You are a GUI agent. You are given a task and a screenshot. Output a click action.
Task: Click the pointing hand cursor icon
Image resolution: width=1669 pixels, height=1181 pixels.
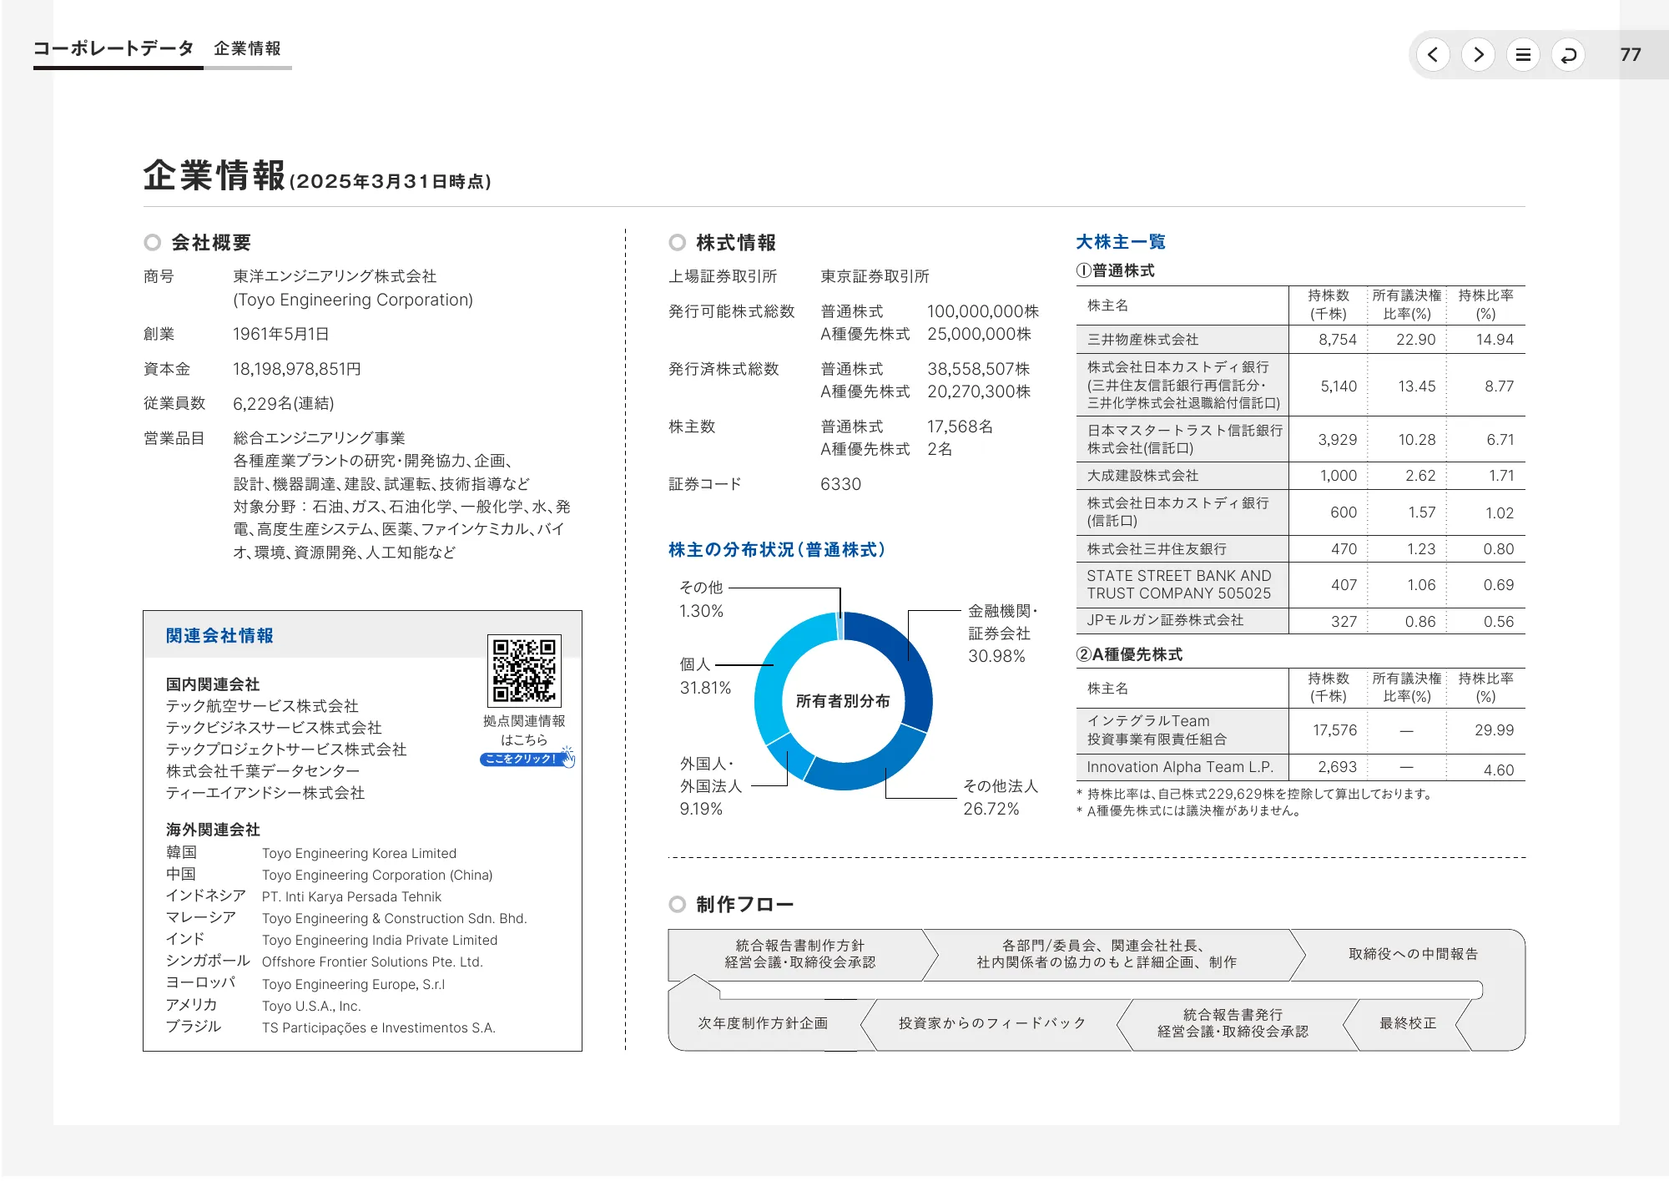click(x=568, y=761)
